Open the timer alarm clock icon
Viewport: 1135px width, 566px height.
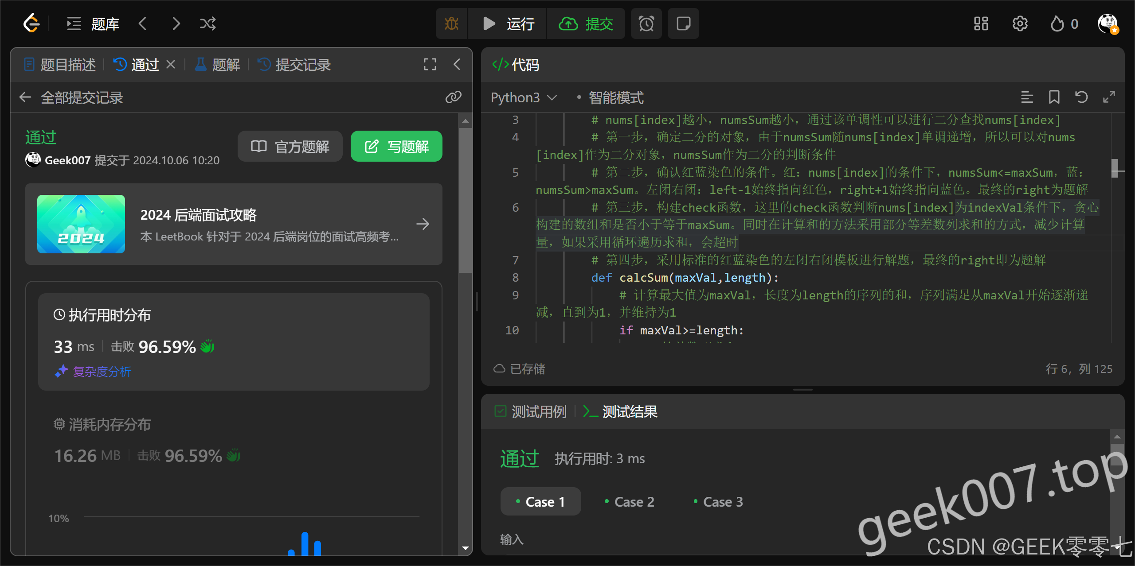tap(646, 23)
